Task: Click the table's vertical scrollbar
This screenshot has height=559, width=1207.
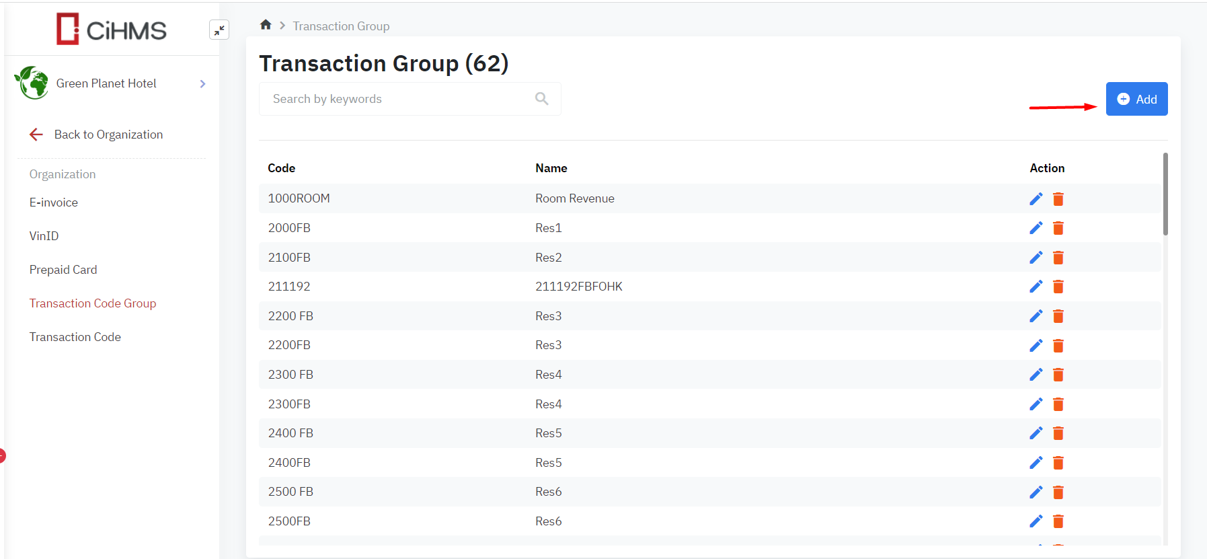Action: (x=1165, y=195)
